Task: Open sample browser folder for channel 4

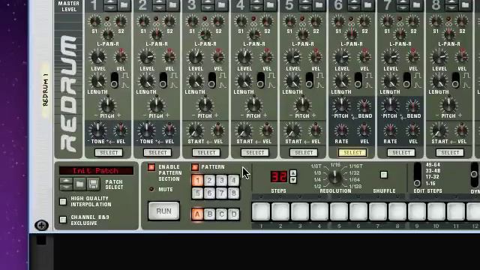Action: (x=270, y=5)
